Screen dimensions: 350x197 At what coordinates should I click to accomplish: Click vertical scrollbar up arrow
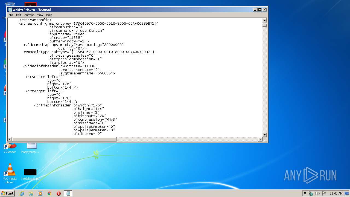tap(264, 20)
